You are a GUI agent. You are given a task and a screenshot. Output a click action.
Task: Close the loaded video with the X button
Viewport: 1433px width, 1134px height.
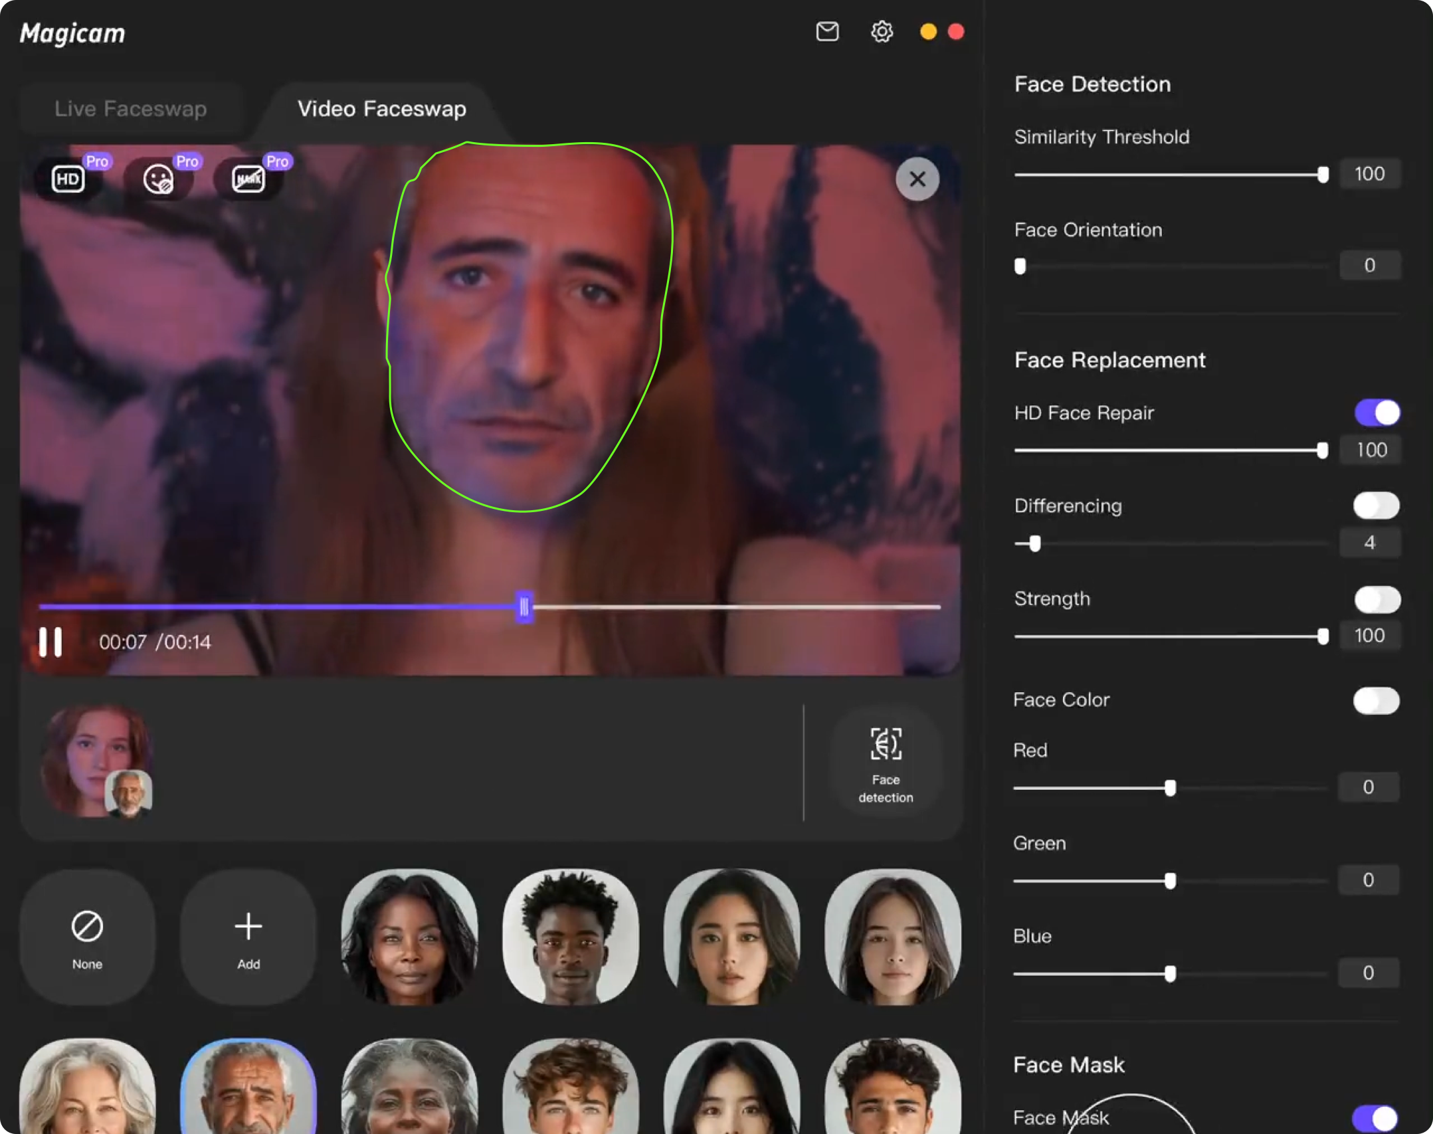[x=917, y=179]
